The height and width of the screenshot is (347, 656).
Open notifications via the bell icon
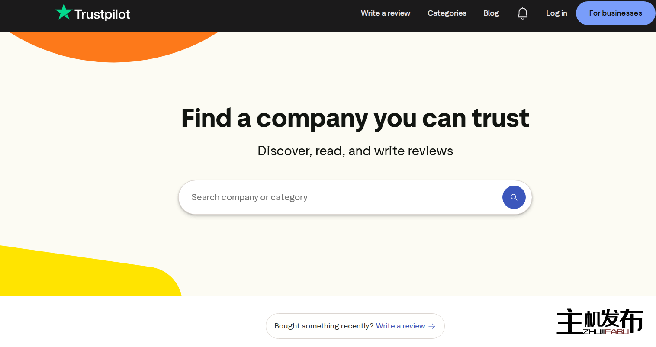tap(522, 13)
